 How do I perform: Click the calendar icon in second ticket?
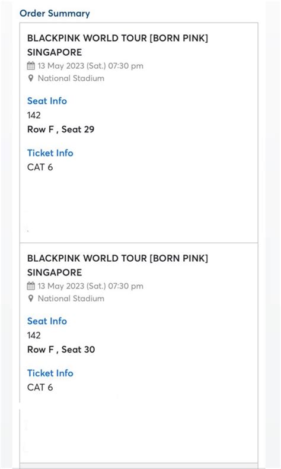[x=31, y=286]
